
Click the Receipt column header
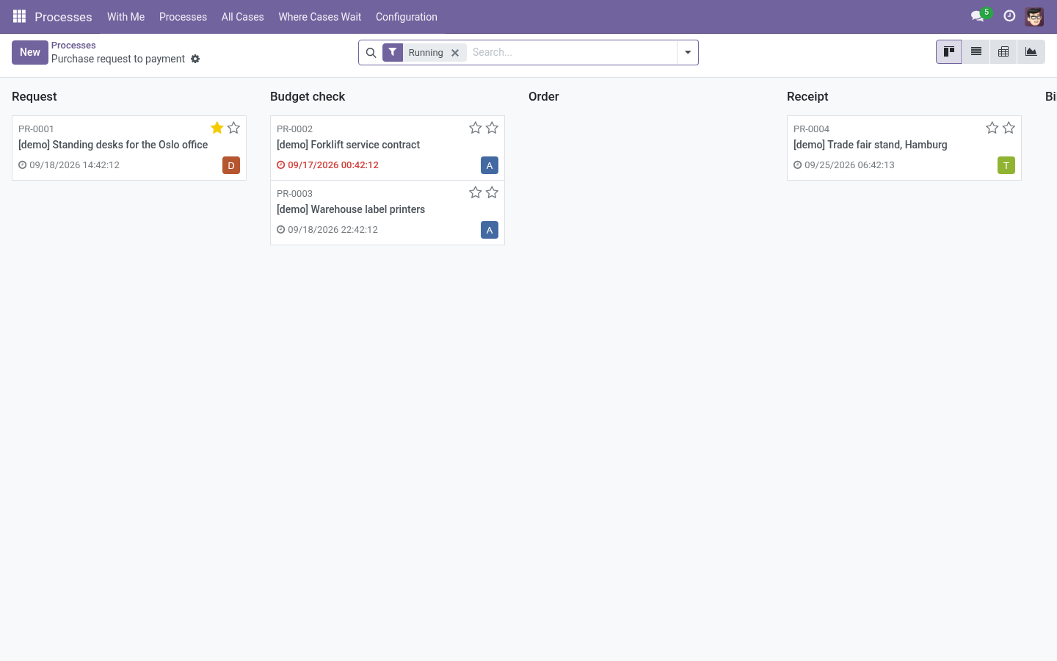[807, 96]
